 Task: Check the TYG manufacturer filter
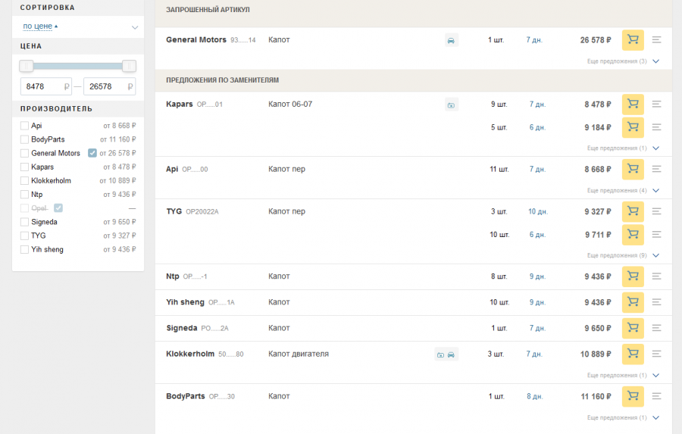click(x=24, y=236)
